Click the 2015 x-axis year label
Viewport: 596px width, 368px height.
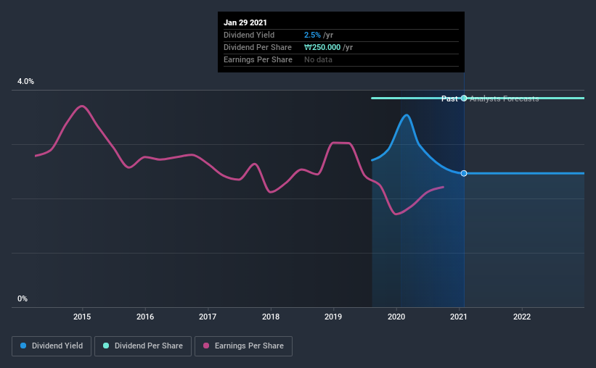point(82,317)
